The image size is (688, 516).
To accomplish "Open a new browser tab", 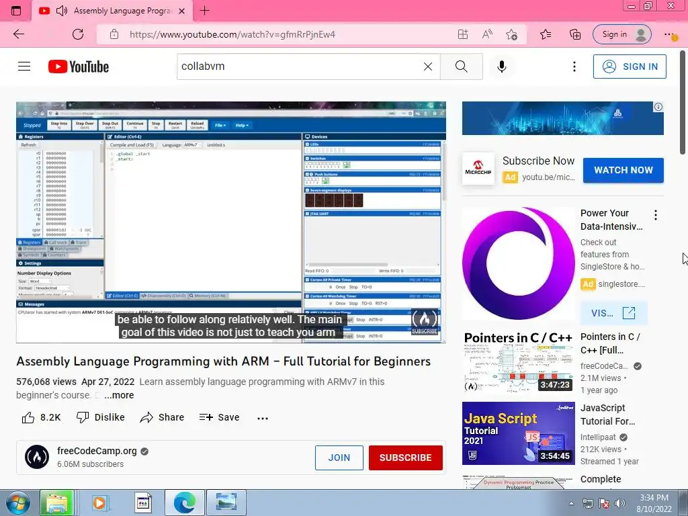I will 204,11.
